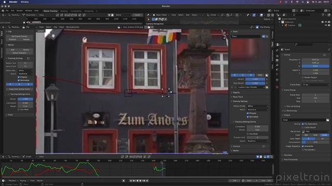Image resolution: width=332 pixels, height=186 pixels.
Task: Click the auto-keying record dot icon
Action: coord(123,181)
